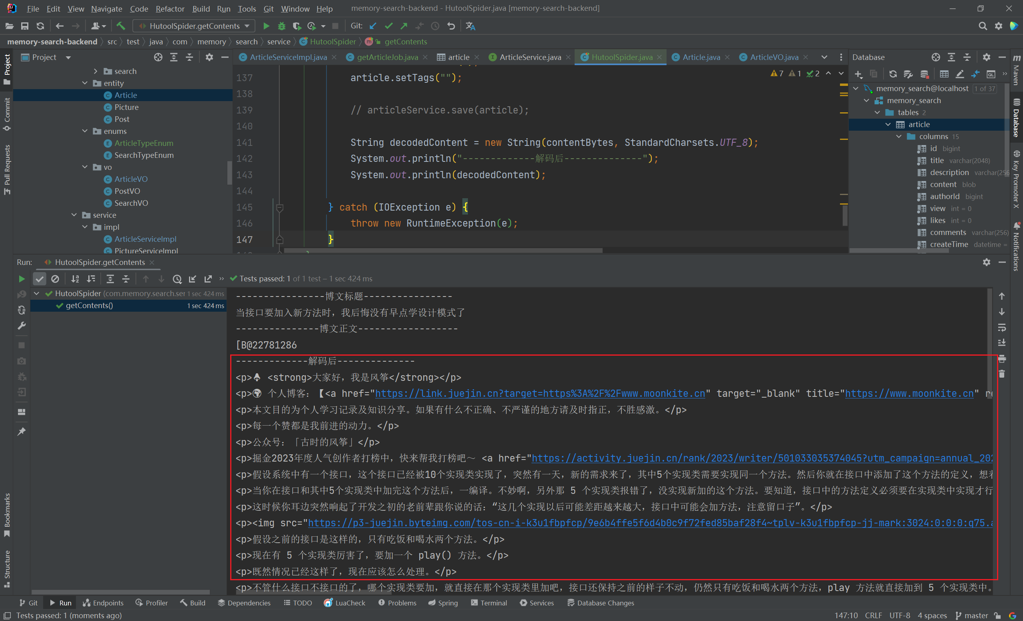Click Git commit checkmark icon

tap(388, 26)
